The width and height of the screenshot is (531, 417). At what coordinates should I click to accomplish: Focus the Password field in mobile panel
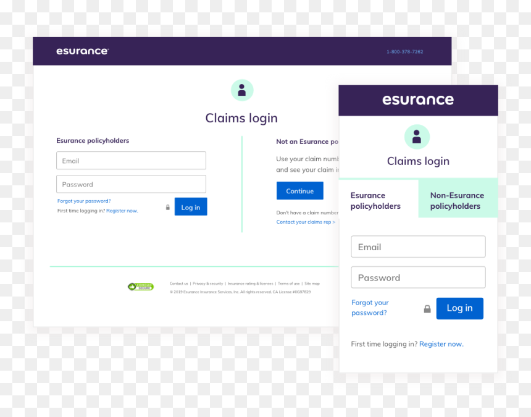[x=418, y=277]
